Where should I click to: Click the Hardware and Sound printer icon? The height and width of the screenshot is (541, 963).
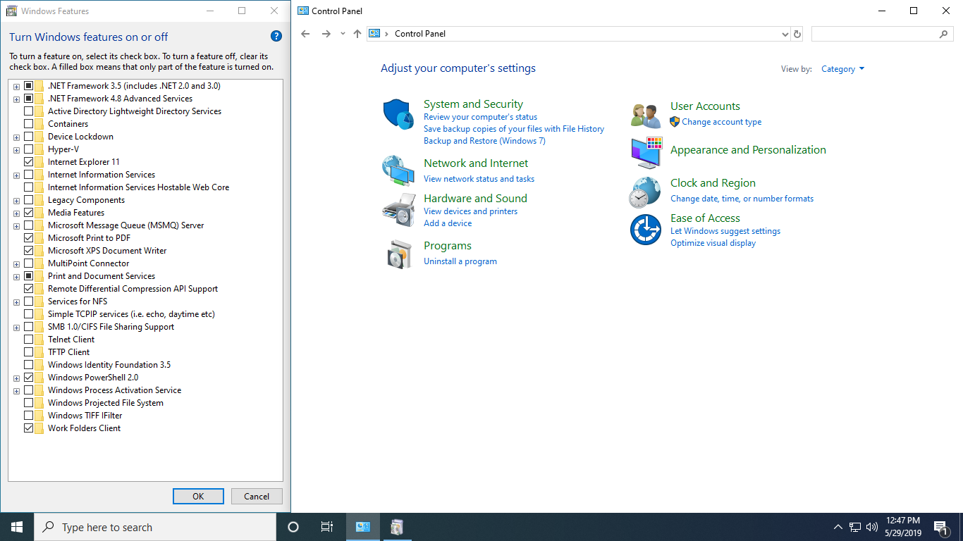pyautogui.click(x=398, y=209)
